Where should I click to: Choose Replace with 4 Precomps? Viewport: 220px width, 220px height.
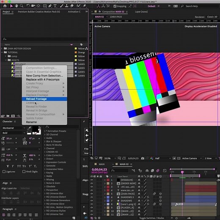click(x=44, y=80)
